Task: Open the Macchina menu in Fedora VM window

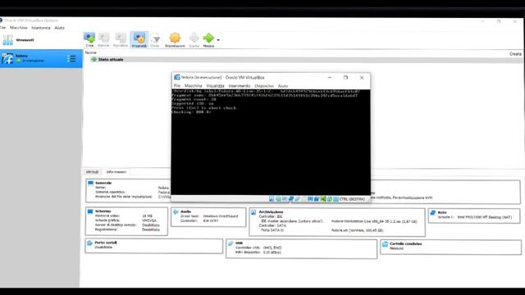Action: click(x=194, y=86)
